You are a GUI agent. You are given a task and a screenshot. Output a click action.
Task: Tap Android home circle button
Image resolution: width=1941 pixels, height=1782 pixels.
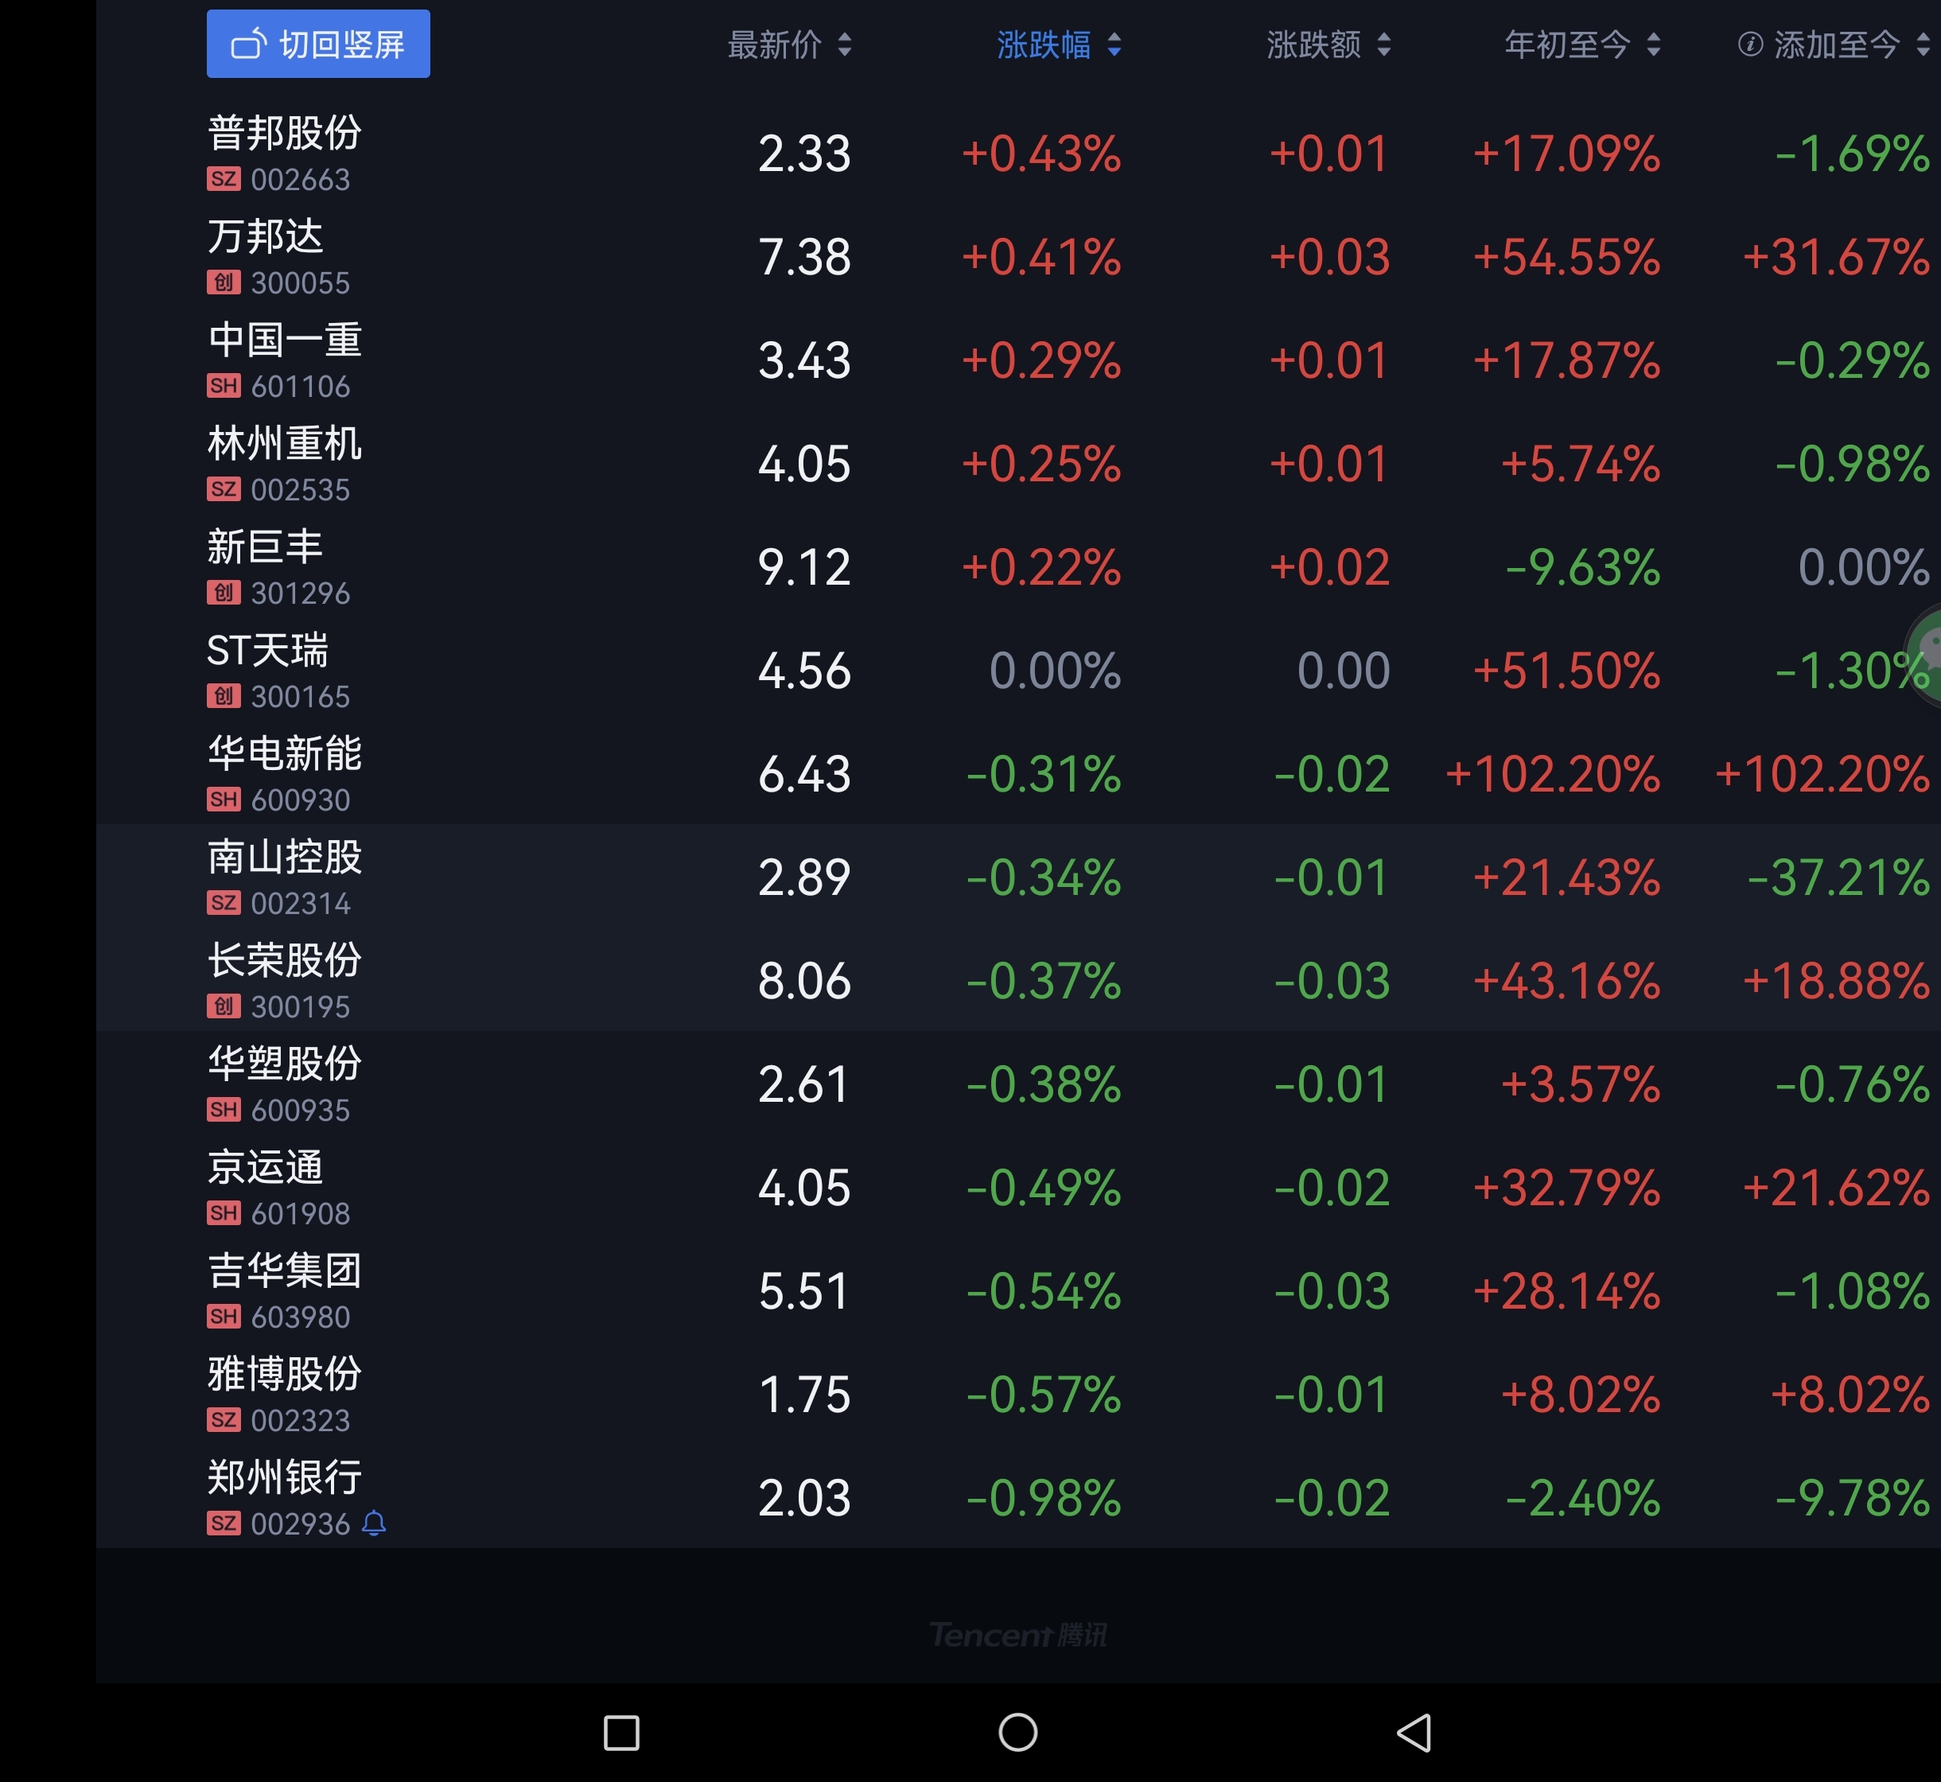(x=1017, y=1732)
